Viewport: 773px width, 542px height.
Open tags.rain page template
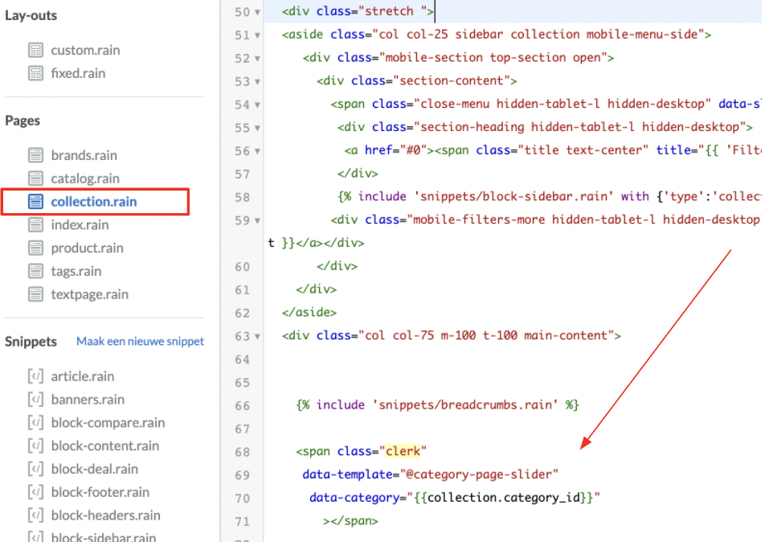click(x=76, y=272)
